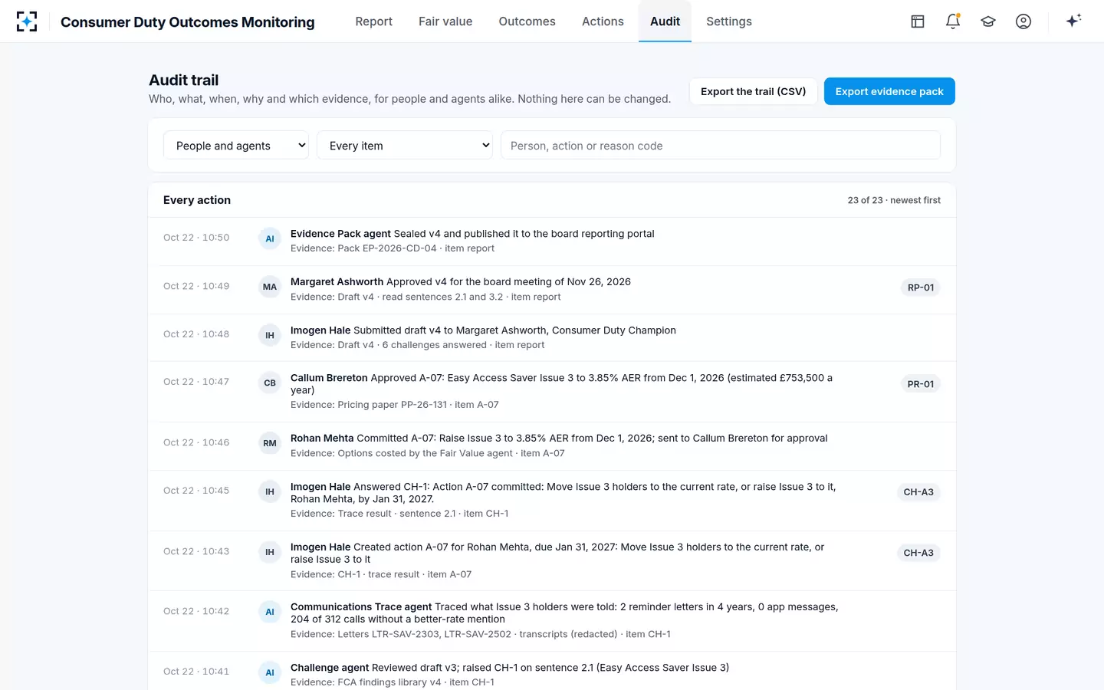Open the Every item filter dropdown
The image size is (1104, 690).
(x=405, y=146)
